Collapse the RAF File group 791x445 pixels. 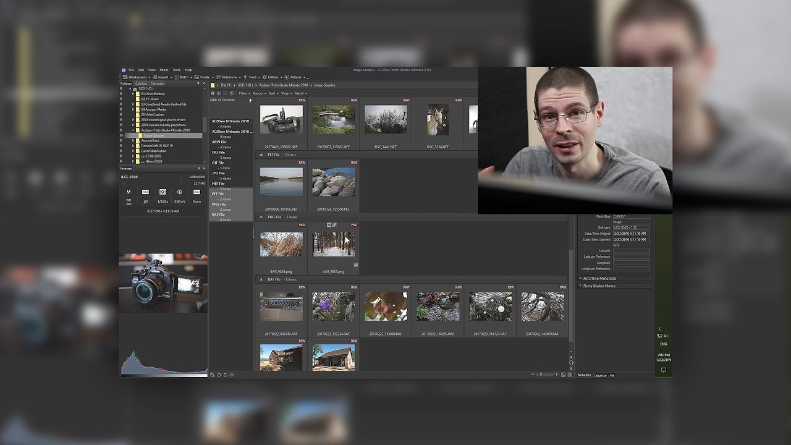[x=261, y=279]
